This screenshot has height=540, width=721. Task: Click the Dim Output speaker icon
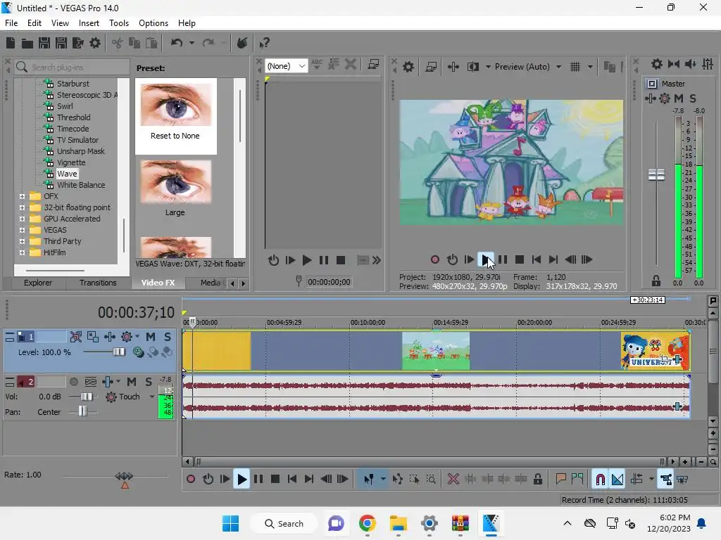click(691, 64)
